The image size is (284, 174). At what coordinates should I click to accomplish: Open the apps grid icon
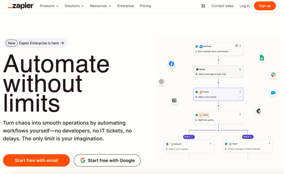203,6
